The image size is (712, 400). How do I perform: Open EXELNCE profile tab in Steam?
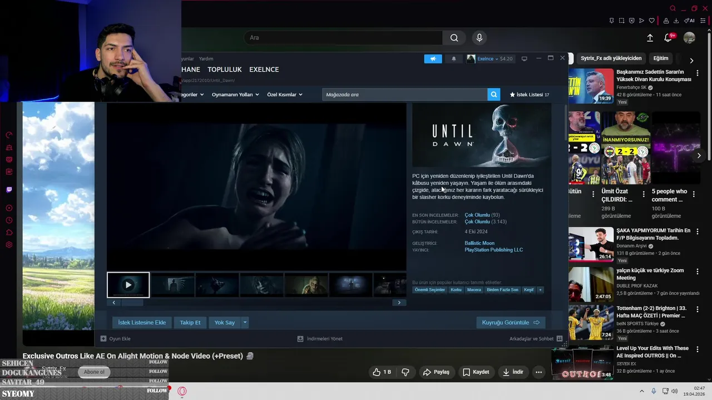point(264,69)
